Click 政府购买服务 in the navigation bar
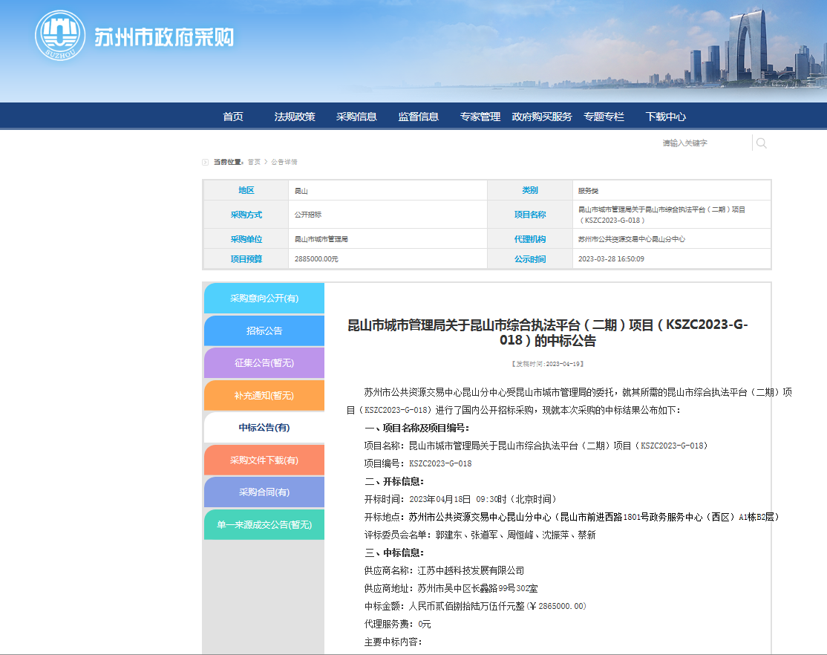This screenshot has height=655, width=827. tap(542, 117)
